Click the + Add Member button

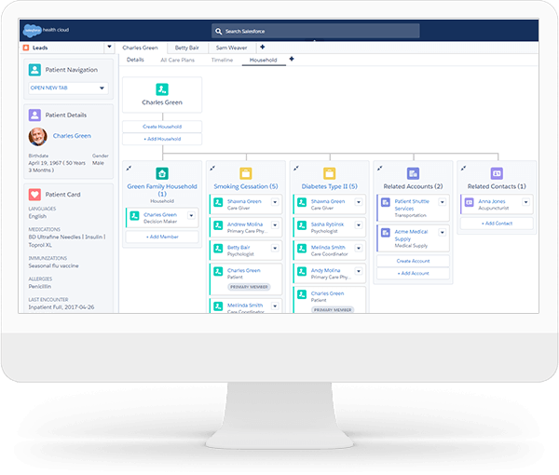[162, 237]
